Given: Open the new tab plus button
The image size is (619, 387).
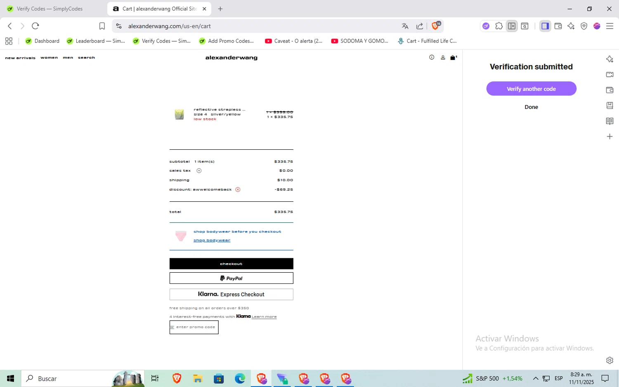Looking at the screenshot, I should (220, 9).
